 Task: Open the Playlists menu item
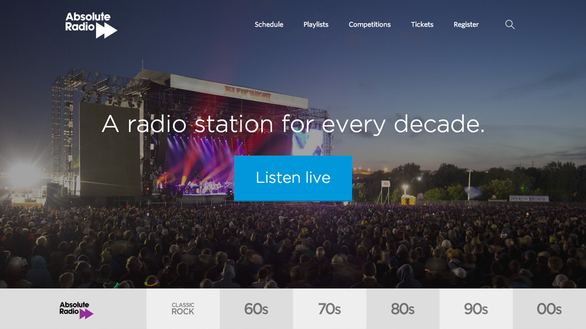coord(316,24)
